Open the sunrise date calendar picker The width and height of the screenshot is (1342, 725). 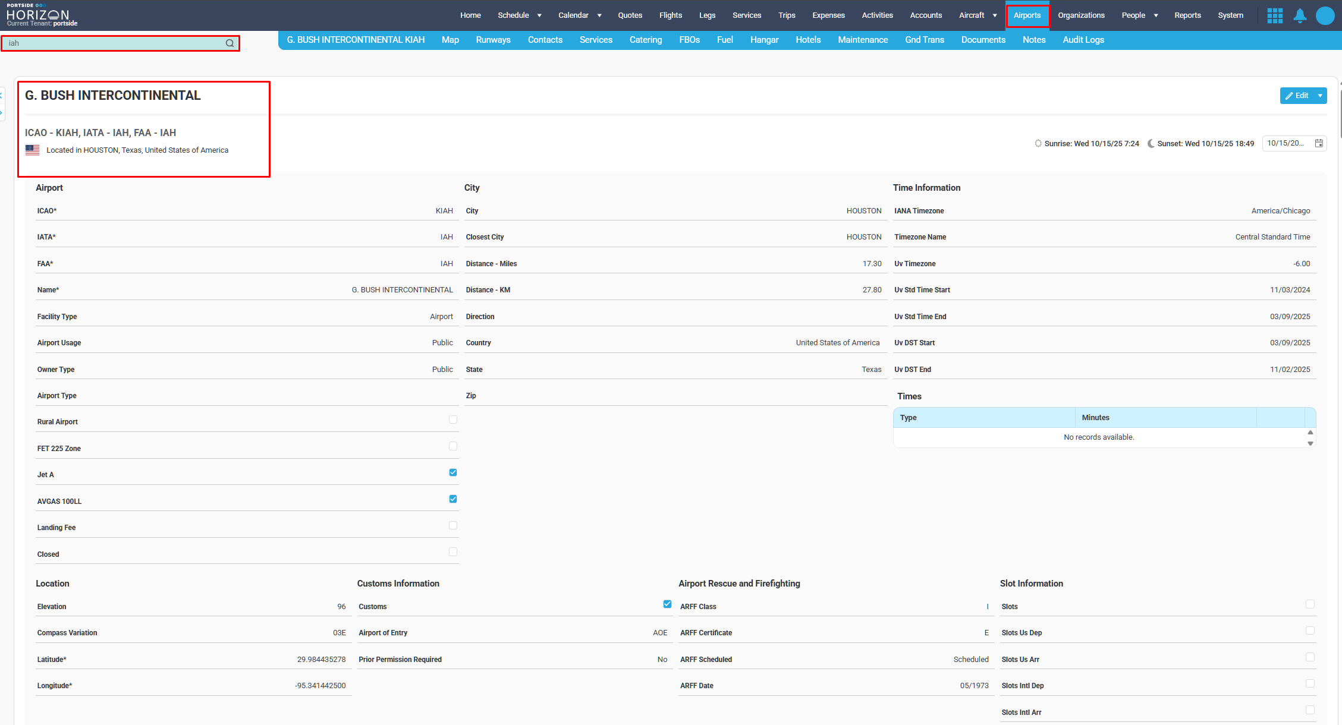[1319, 143]
